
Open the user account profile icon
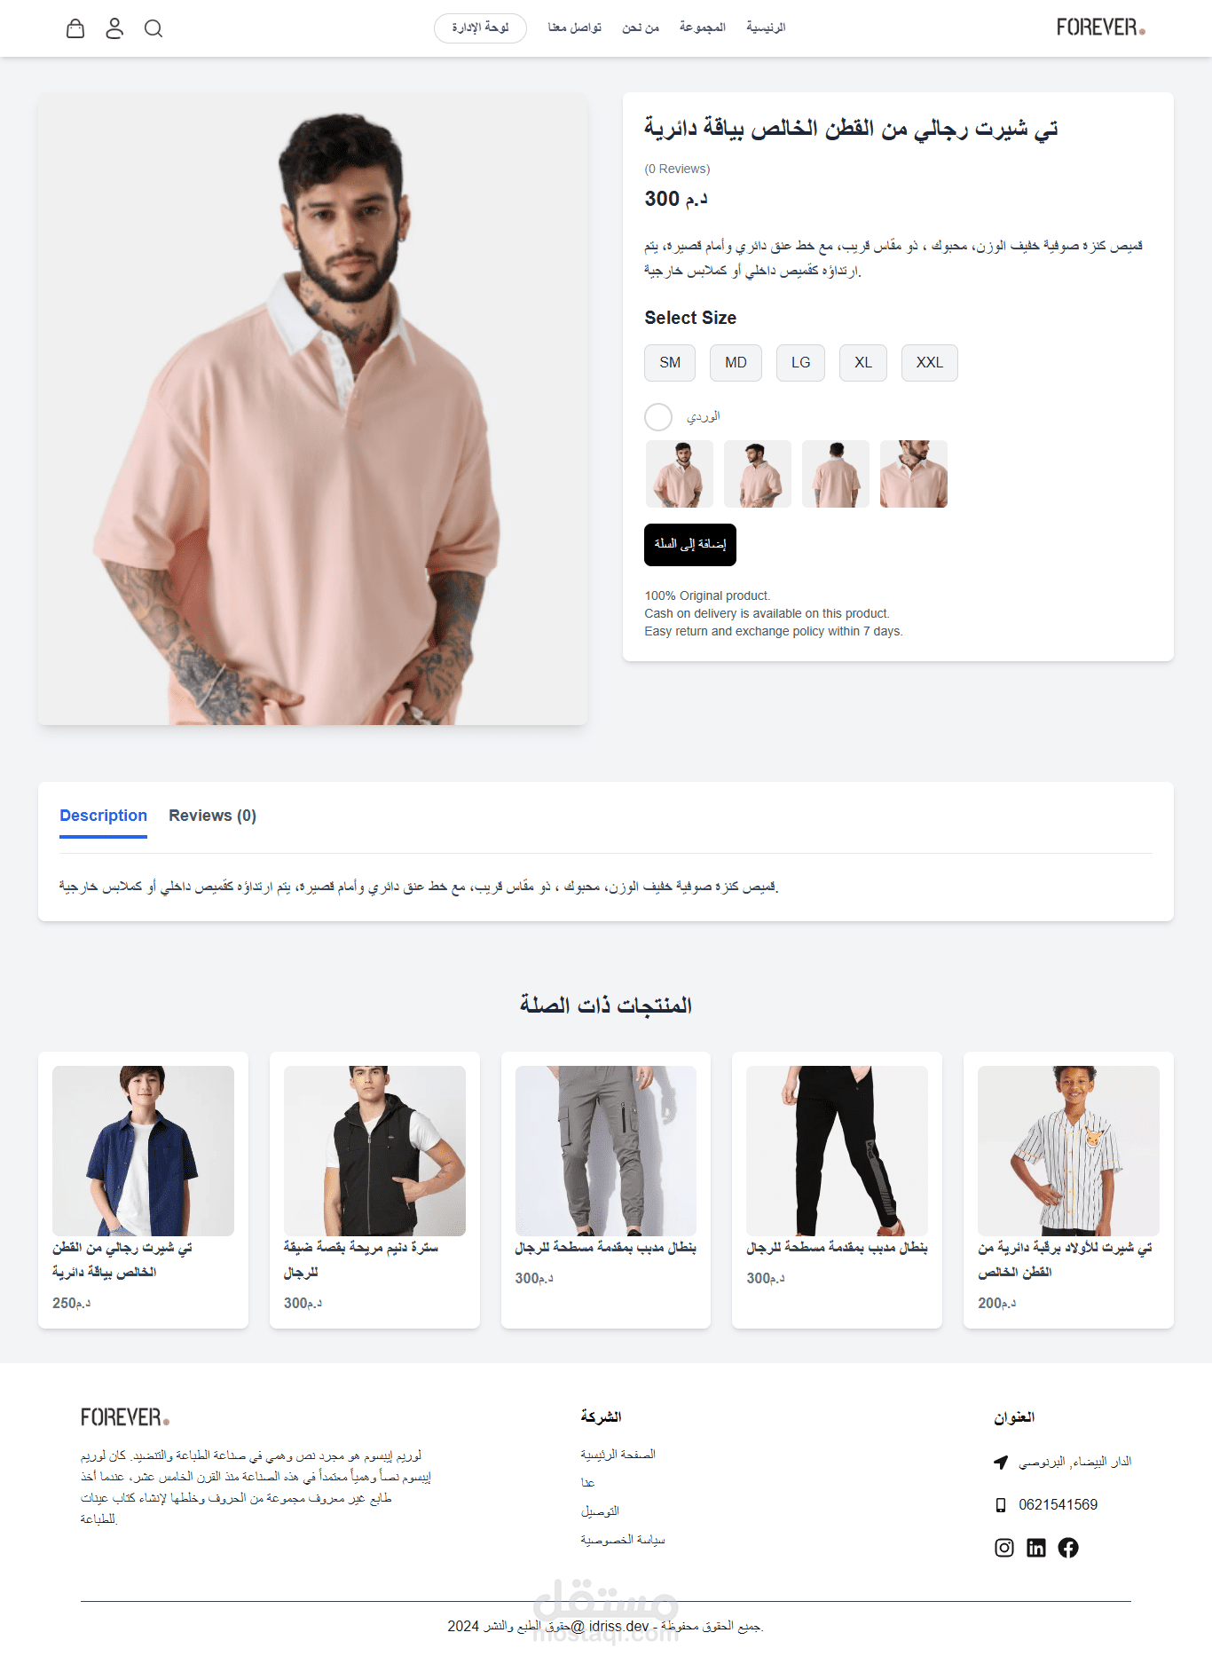[114, 28]
